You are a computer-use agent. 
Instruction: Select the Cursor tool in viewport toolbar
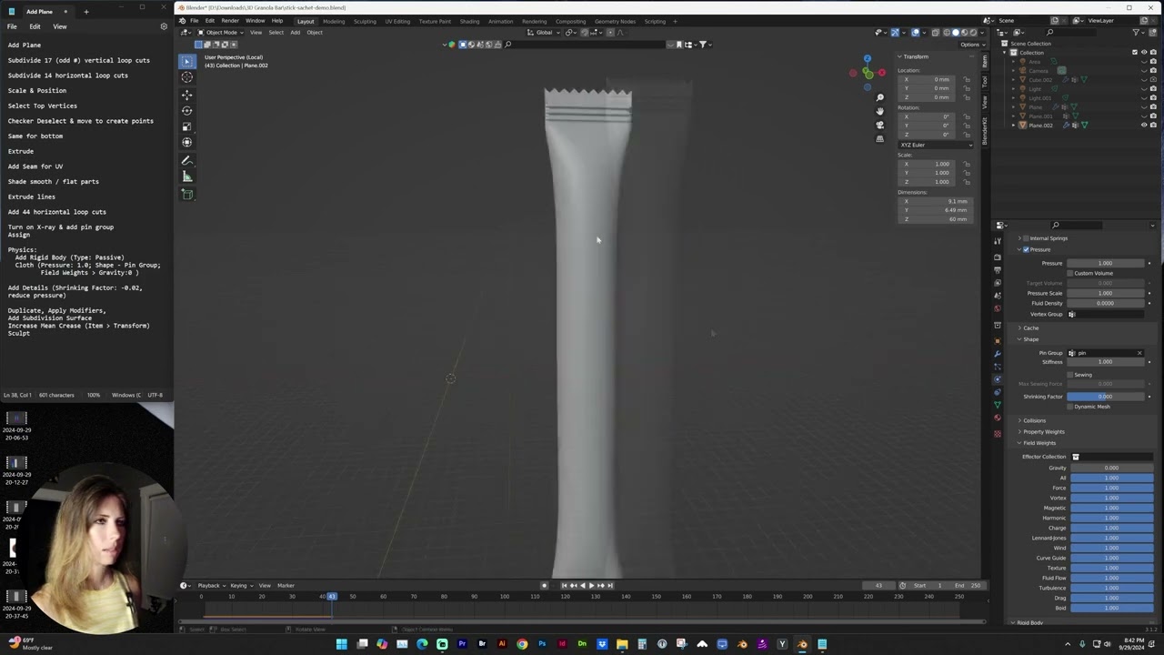(x=187, y=77)
